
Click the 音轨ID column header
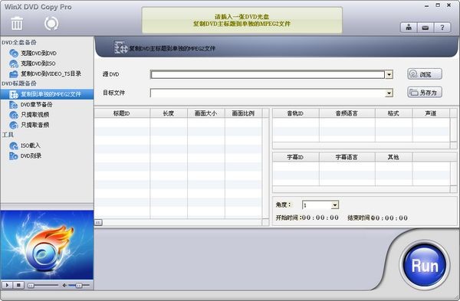click(x=296, y=113)
